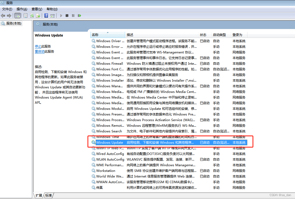Select the Windows Driver ... service
The image size is (295, 199).
(x=169, y=41)
